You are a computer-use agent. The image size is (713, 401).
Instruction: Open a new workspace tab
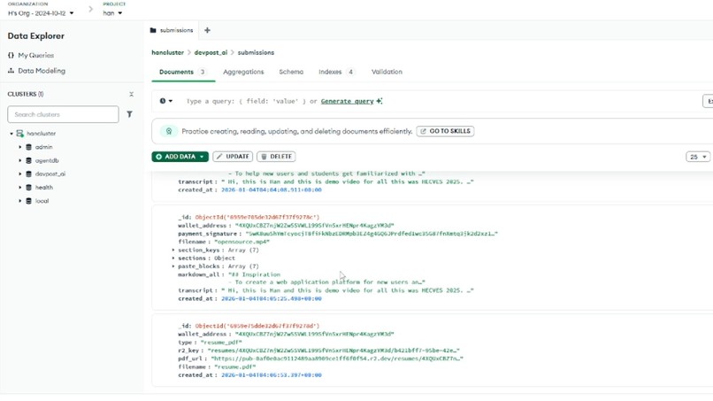207,30
